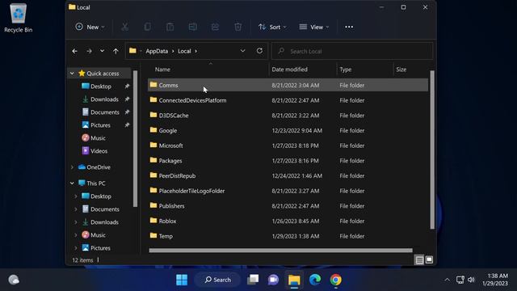This screenshot has height=291, width=517.
Task: Open Microsoft Edge from the taskbar
Action: (315, 280)
